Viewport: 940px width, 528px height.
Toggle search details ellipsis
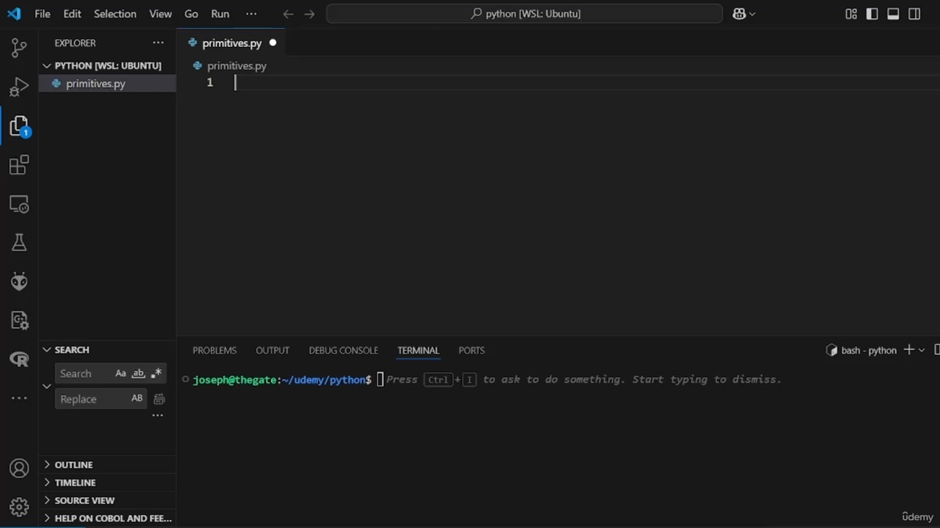pos(157,415)
